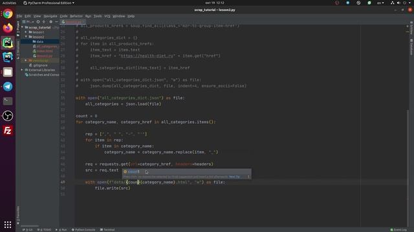This screenshot has height=232, width=414.
Task: Toggle the Run tool window in bottom bar
Action: [61, 229]
